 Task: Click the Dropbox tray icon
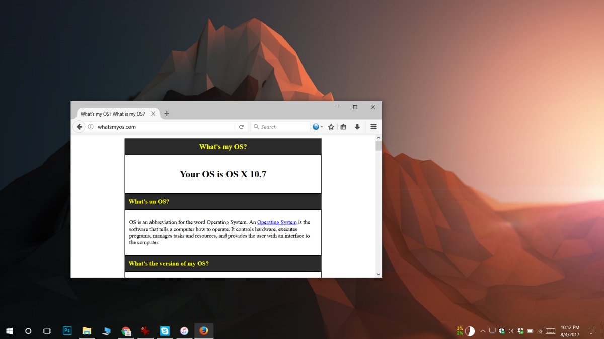(x=521, y=331)
